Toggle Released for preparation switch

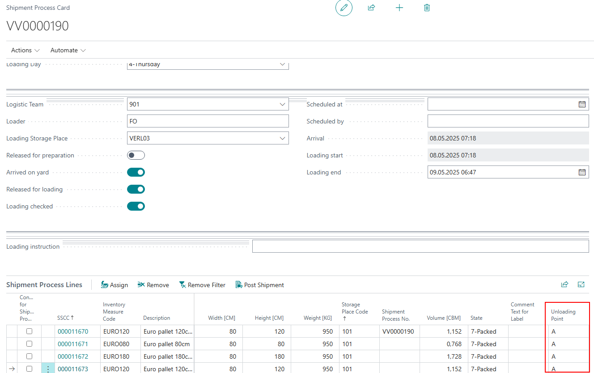pos(136,155)
